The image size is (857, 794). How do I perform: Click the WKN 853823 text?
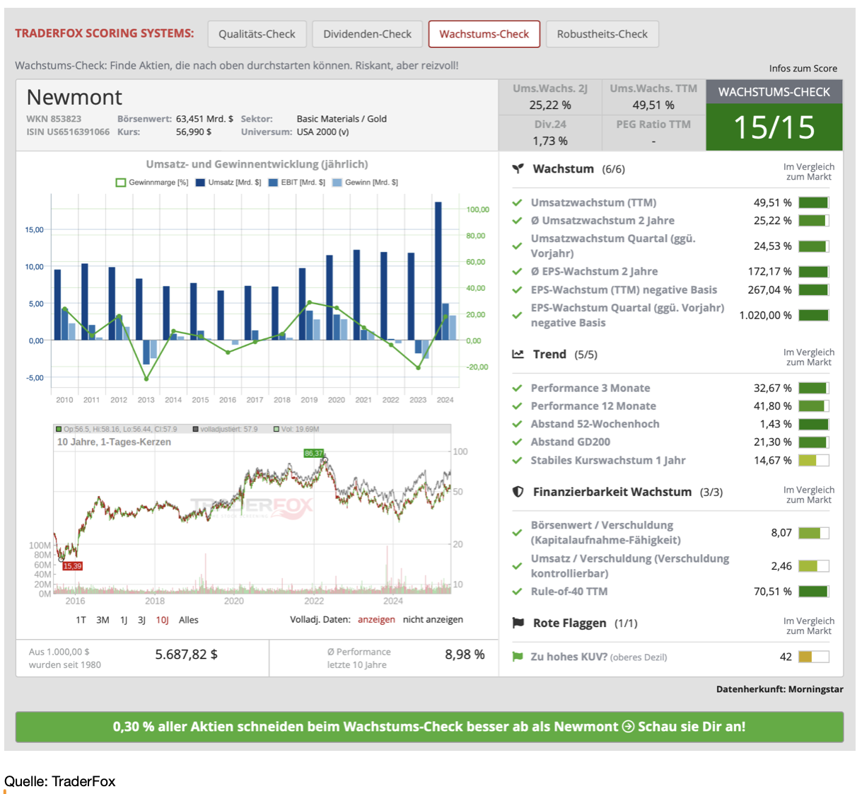54,119
